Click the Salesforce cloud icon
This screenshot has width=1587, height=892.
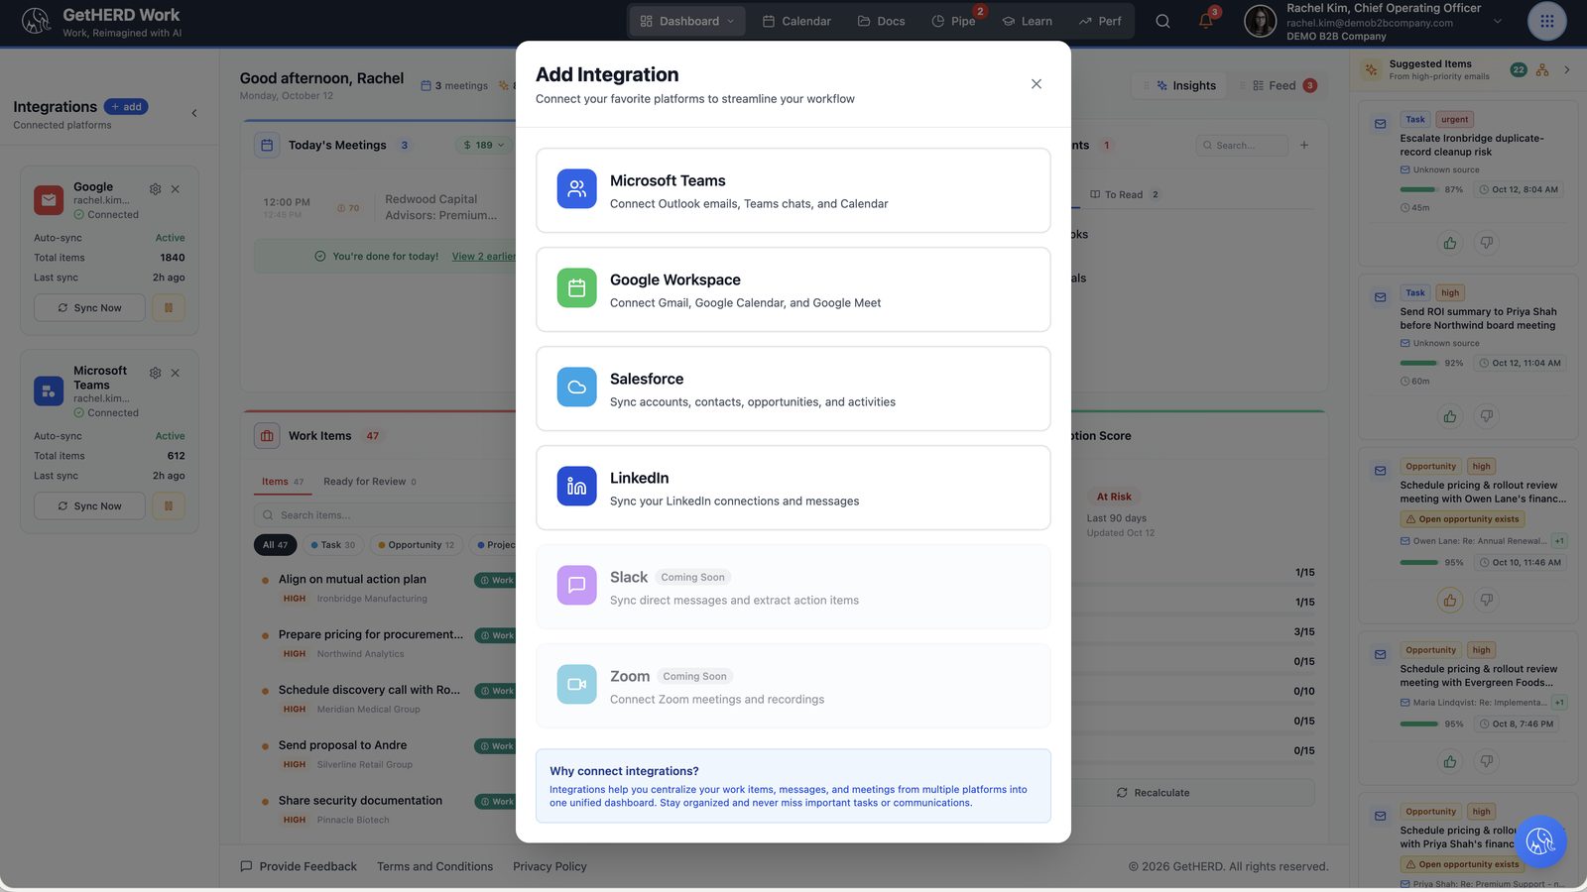576,388
